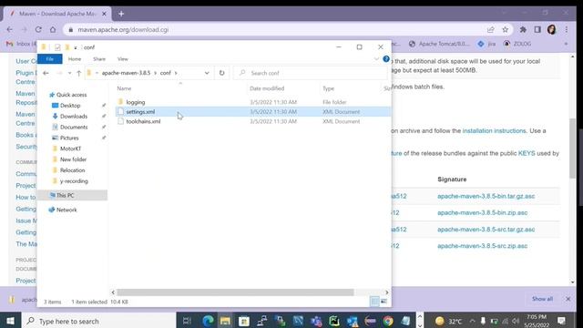Viewport: 583px width, 328px height.
Task: Open Microsoft Edge from taskbar
Action: pyautogui.click(x=208, y=321)
